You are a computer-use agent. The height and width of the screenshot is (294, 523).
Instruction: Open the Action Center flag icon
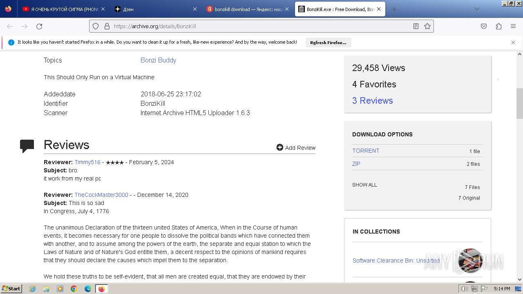click(484, 289)
